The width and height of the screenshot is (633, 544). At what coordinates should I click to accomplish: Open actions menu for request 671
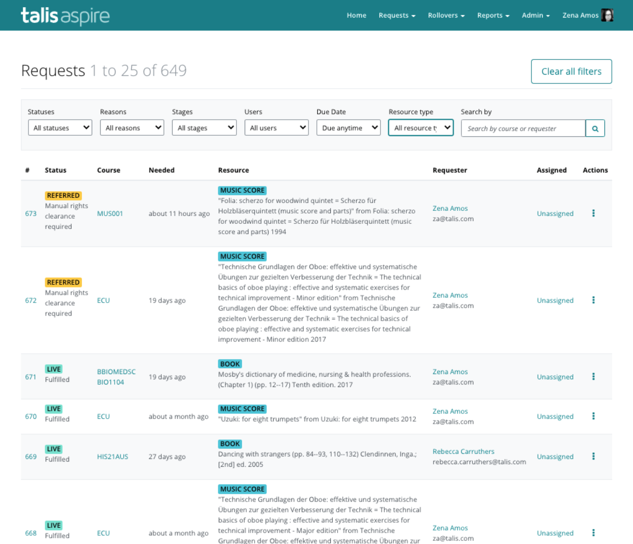[x=594, y=377]
